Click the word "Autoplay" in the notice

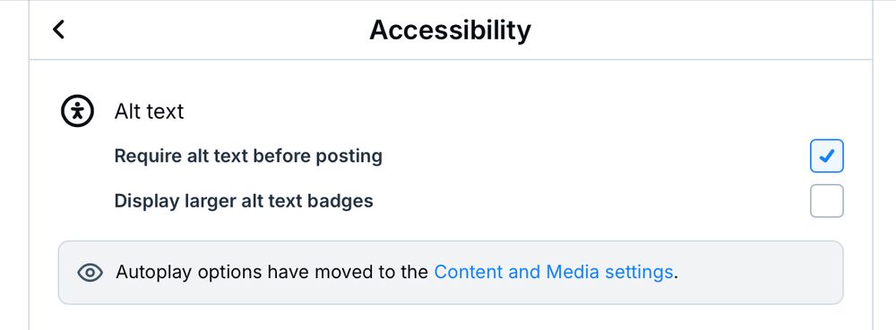pyautogui.click(x=154, y=272)
